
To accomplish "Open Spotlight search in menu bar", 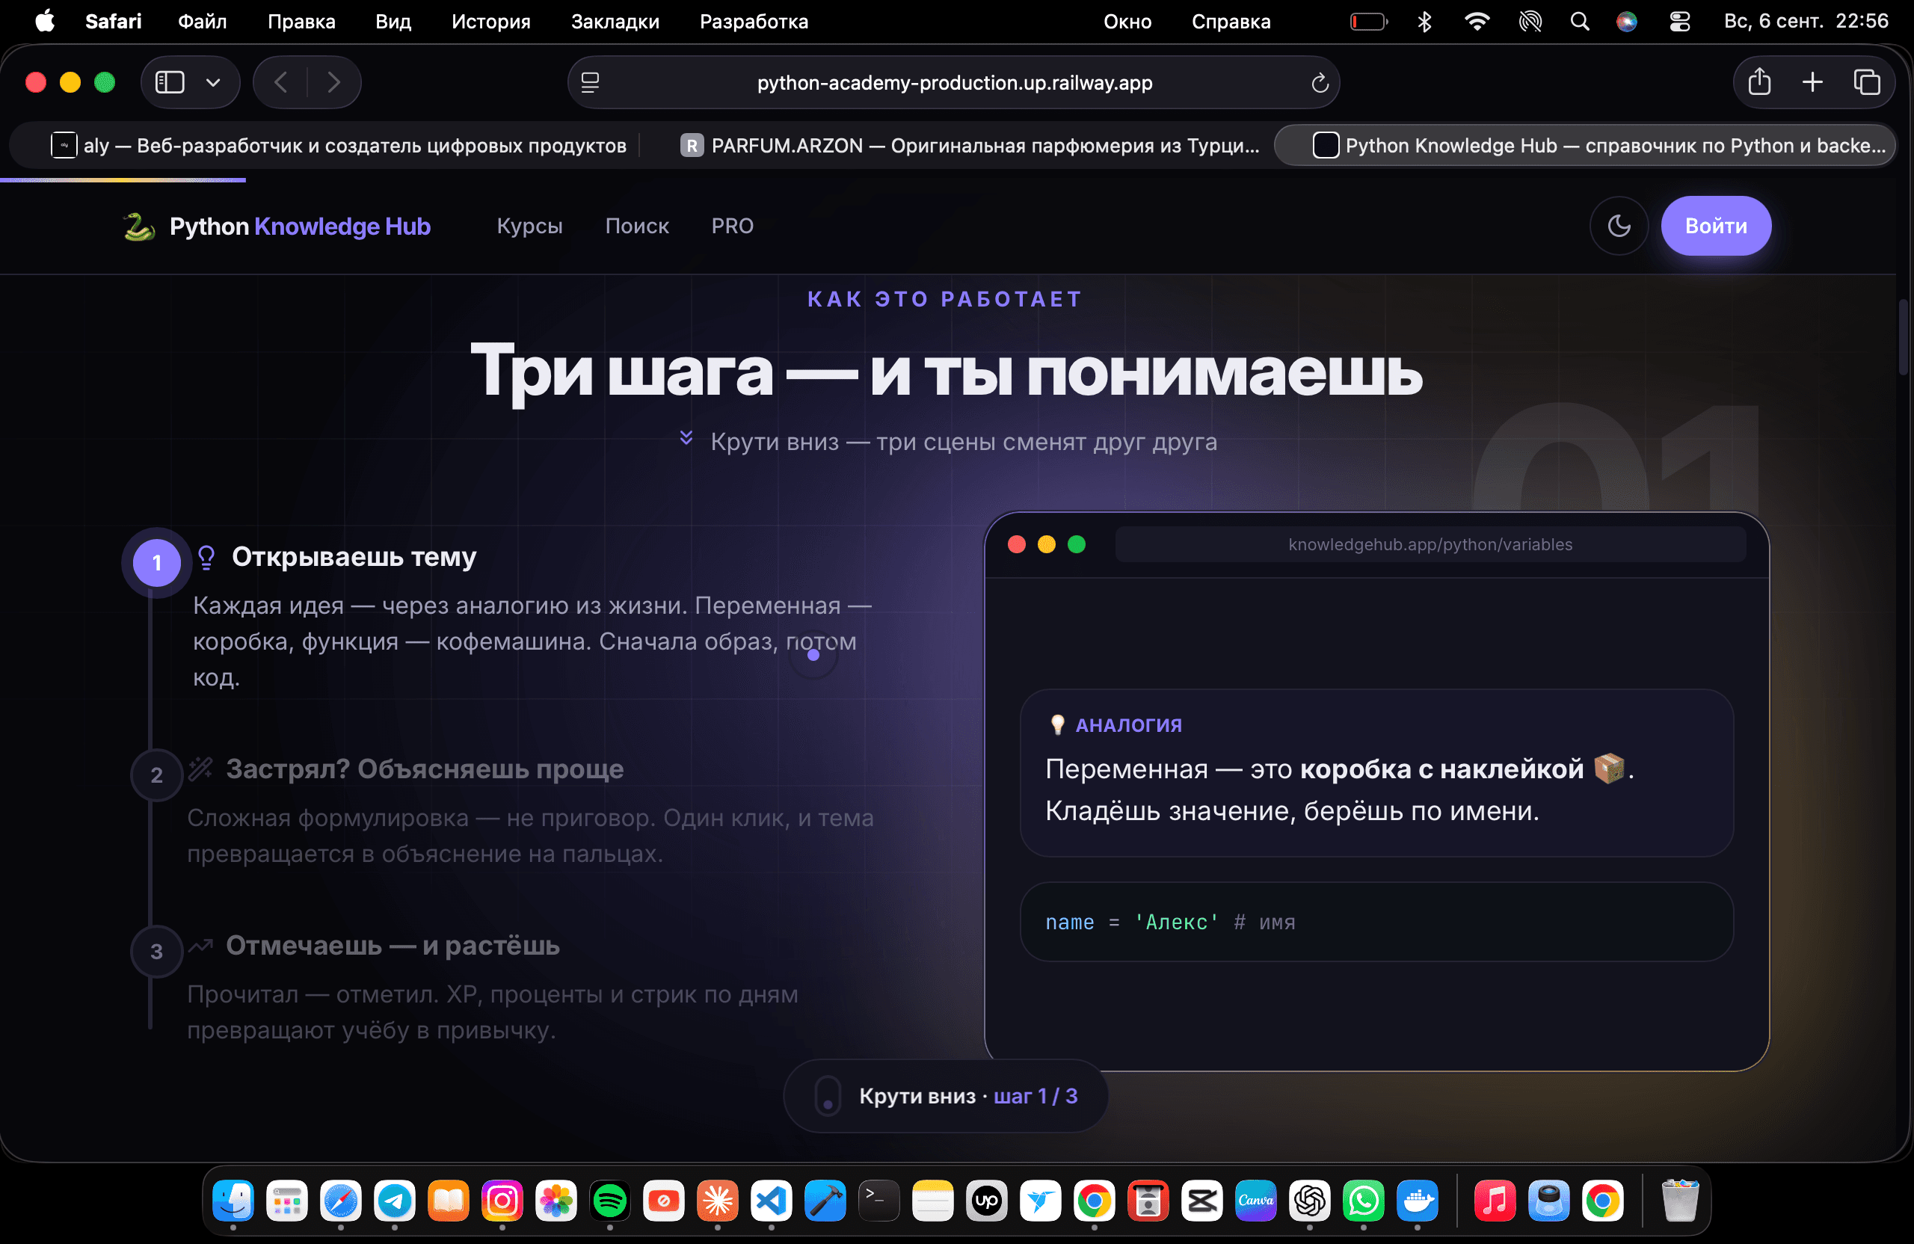I will [x=1580, y=22].
